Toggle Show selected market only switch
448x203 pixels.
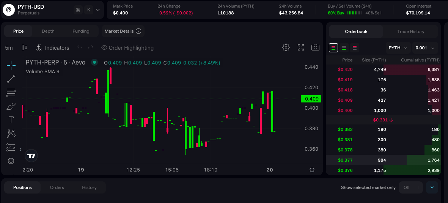click(410, 187)
